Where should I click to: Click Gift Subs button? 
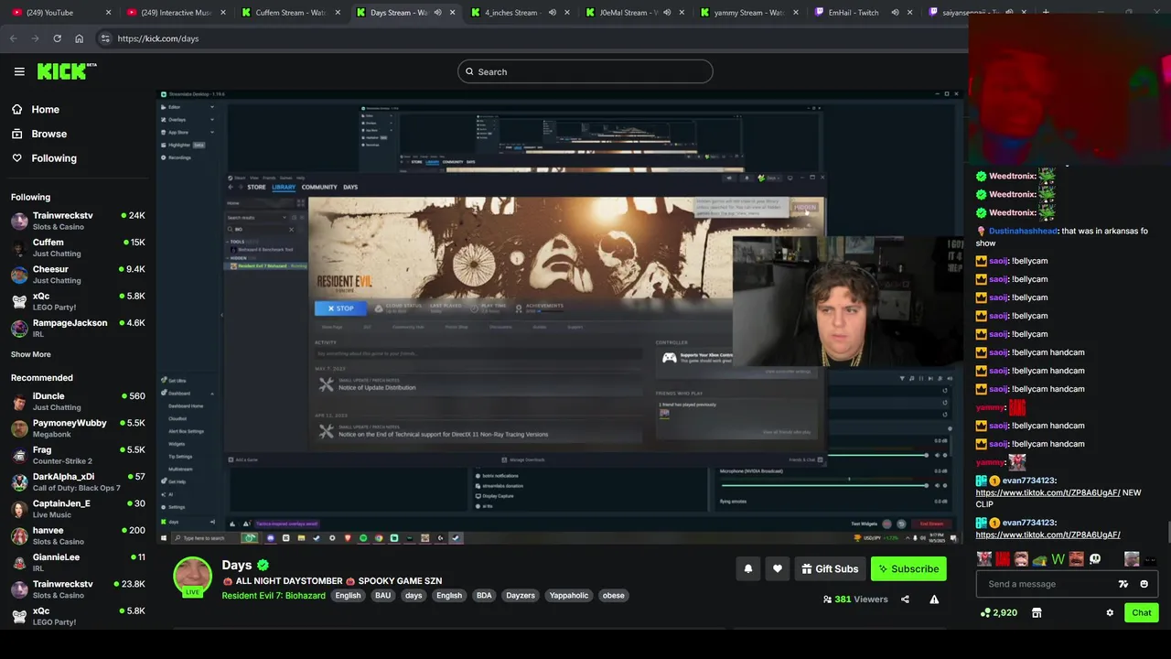click(x=830, y=568)
